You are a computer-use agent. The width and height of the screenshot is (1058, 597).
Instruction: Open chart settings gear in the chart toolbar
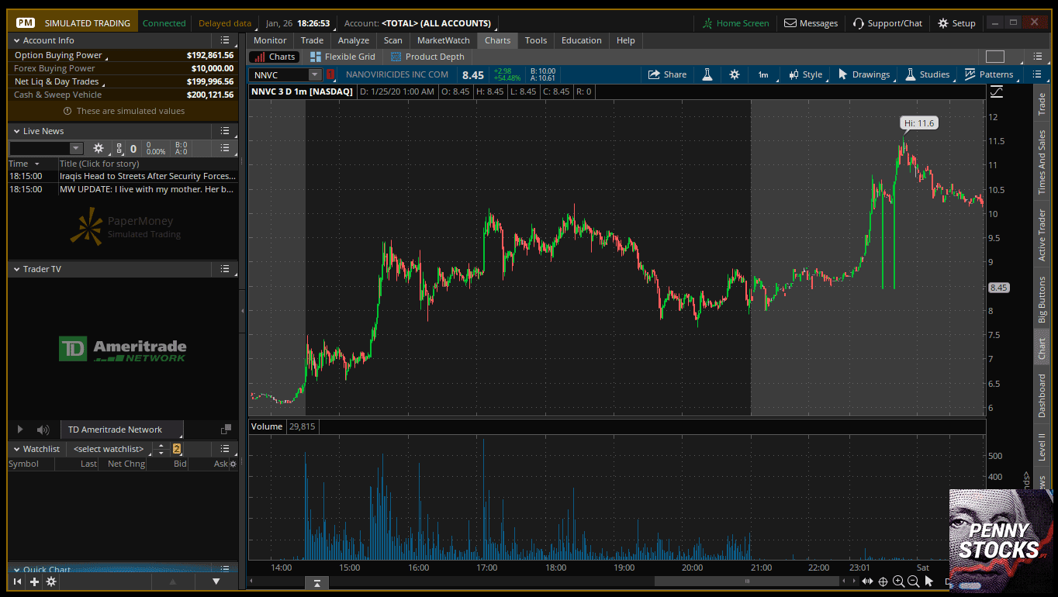[x=735, y=74]
